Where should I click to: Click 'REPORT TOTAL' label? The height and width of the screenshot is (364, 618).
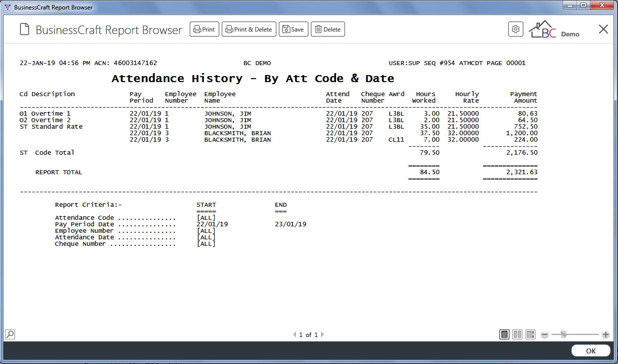coord(59,172)
